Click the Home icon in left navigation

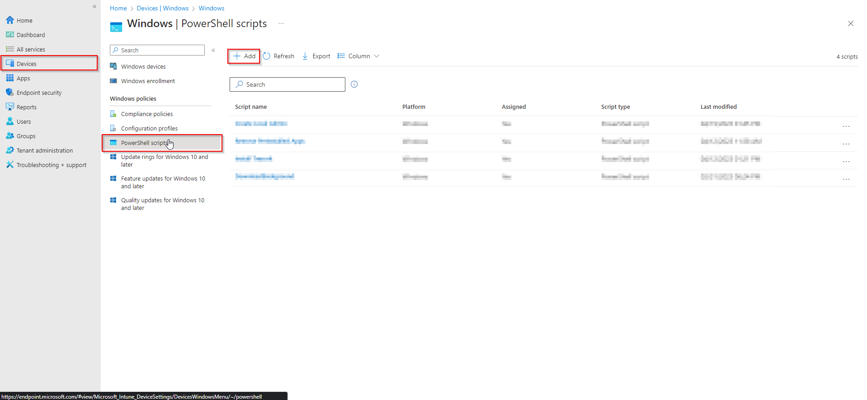pos(10,20)
